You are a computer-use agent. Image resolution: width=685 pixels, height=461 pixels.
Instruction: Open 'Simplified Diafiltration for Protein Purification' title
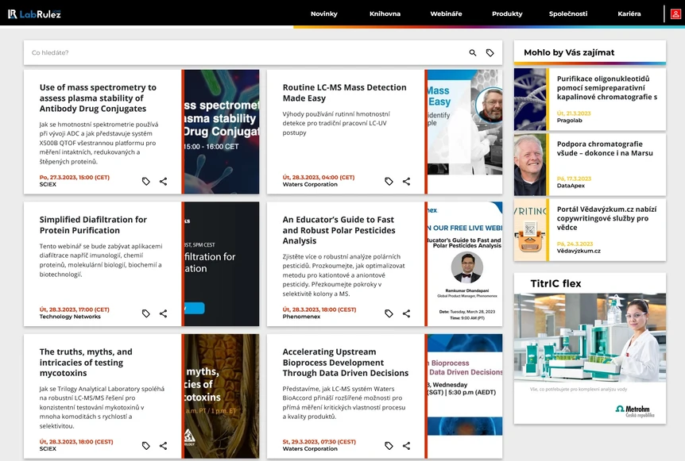[93, 225]
